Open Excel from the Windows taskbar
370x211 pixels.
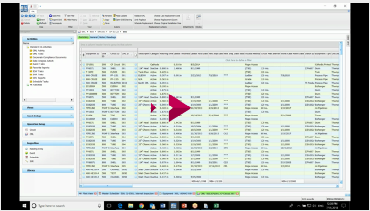[x=216, y=206]
